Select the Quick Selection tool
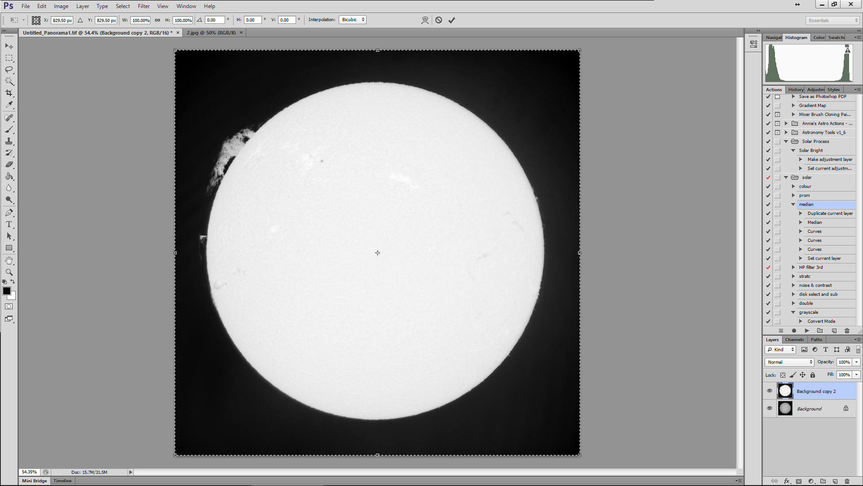 (9, 81)
